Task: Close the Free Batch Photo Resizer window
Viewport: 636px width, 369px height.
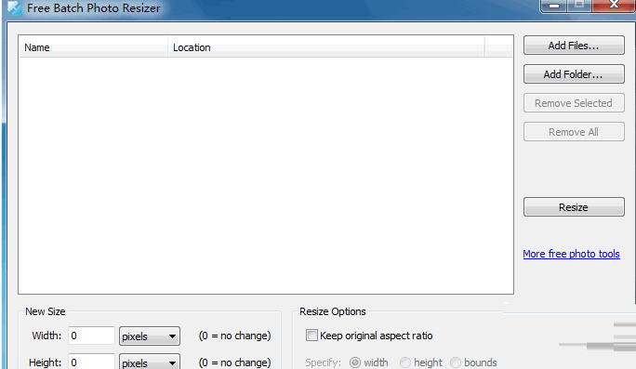Action: (614, 5)
